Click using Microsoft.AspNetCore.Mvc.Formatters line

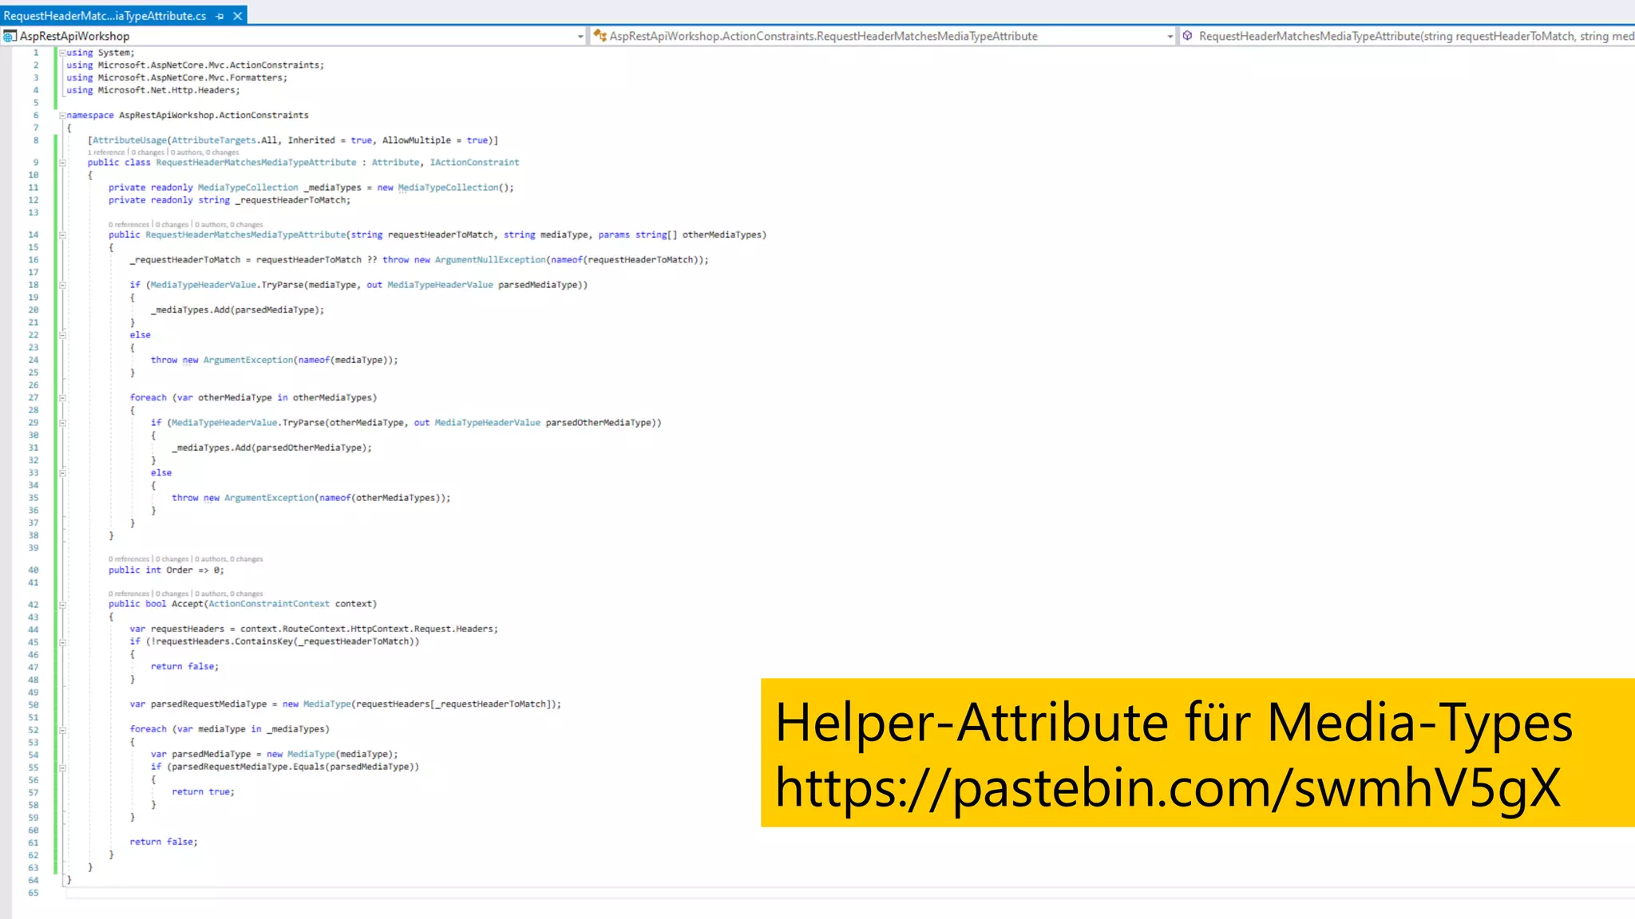176,78
